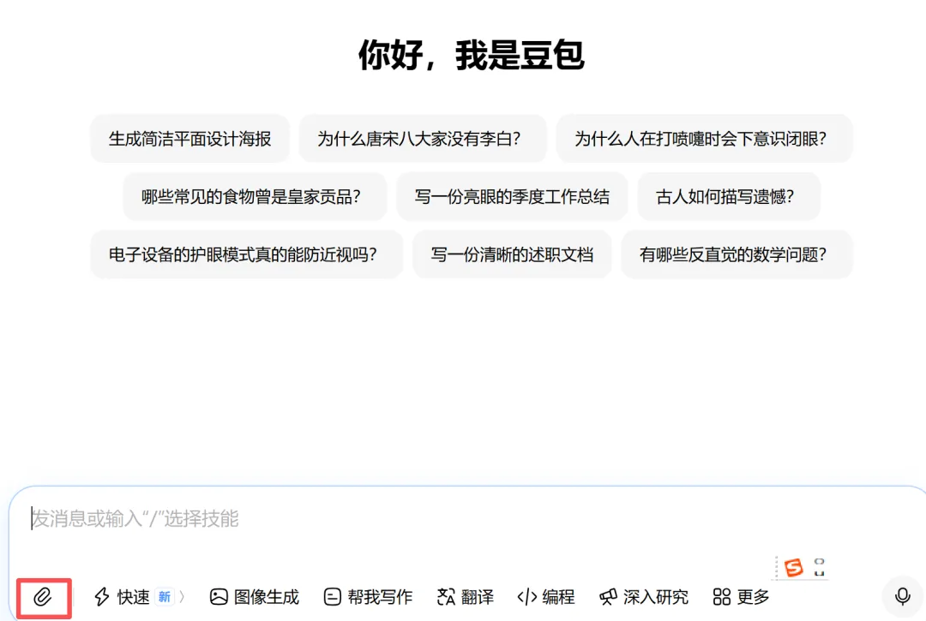Viewport: 926px width, 621px height.
Task: Click the small icon beside the Sogou logo
Action: [819, 567]
